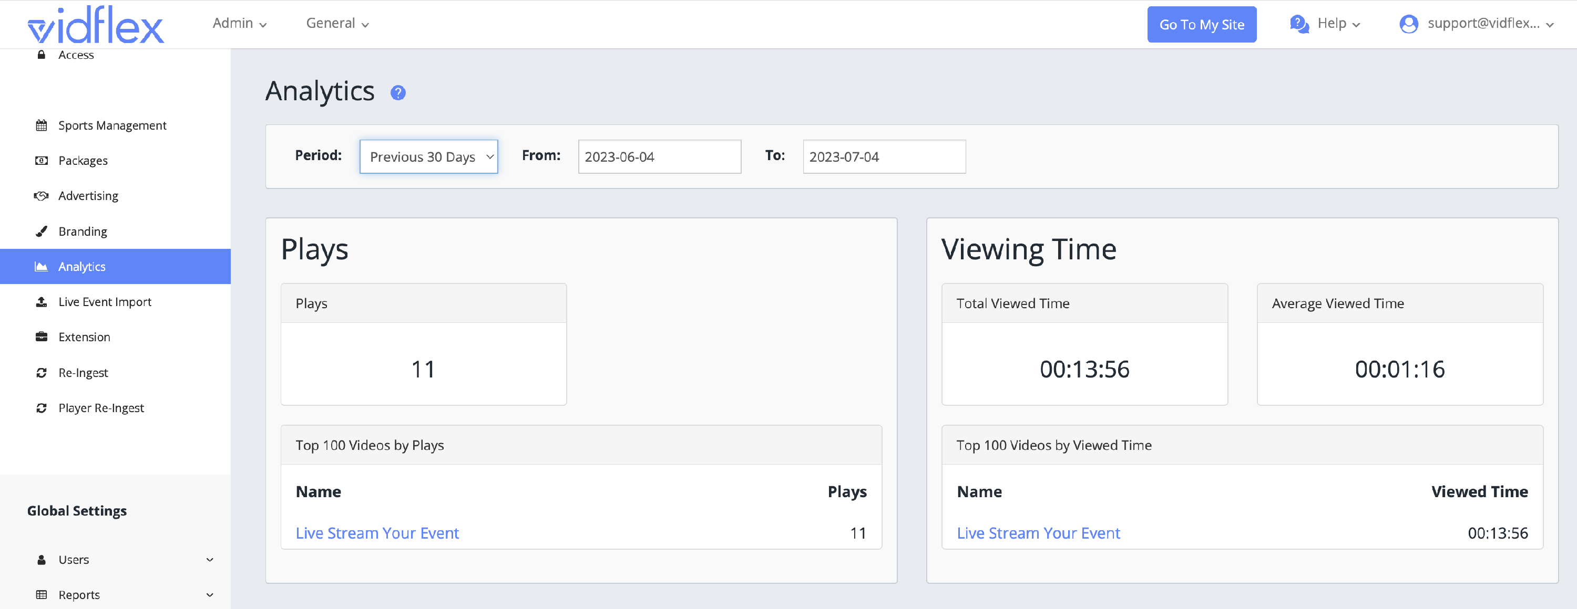
Task: Click the To date input field
Action: (x=884, y=156)
